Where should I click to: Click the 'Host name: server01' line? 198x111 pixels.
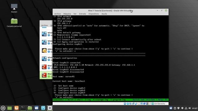(x=63, y=76)
